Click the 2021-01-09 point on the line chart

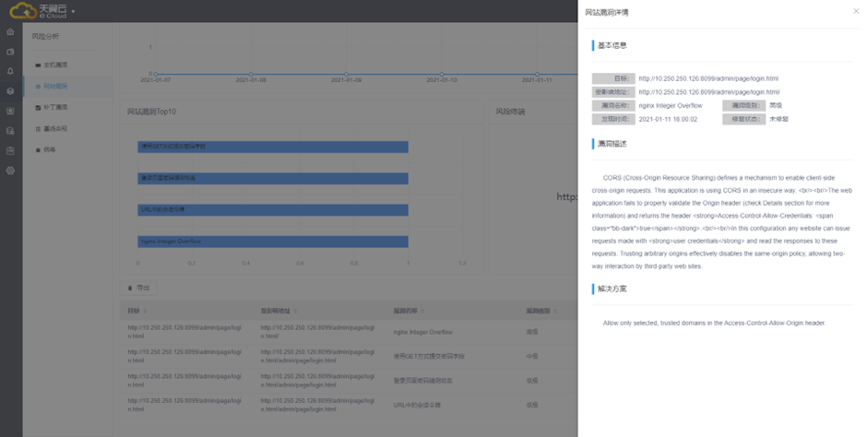(x=346, y=74)
